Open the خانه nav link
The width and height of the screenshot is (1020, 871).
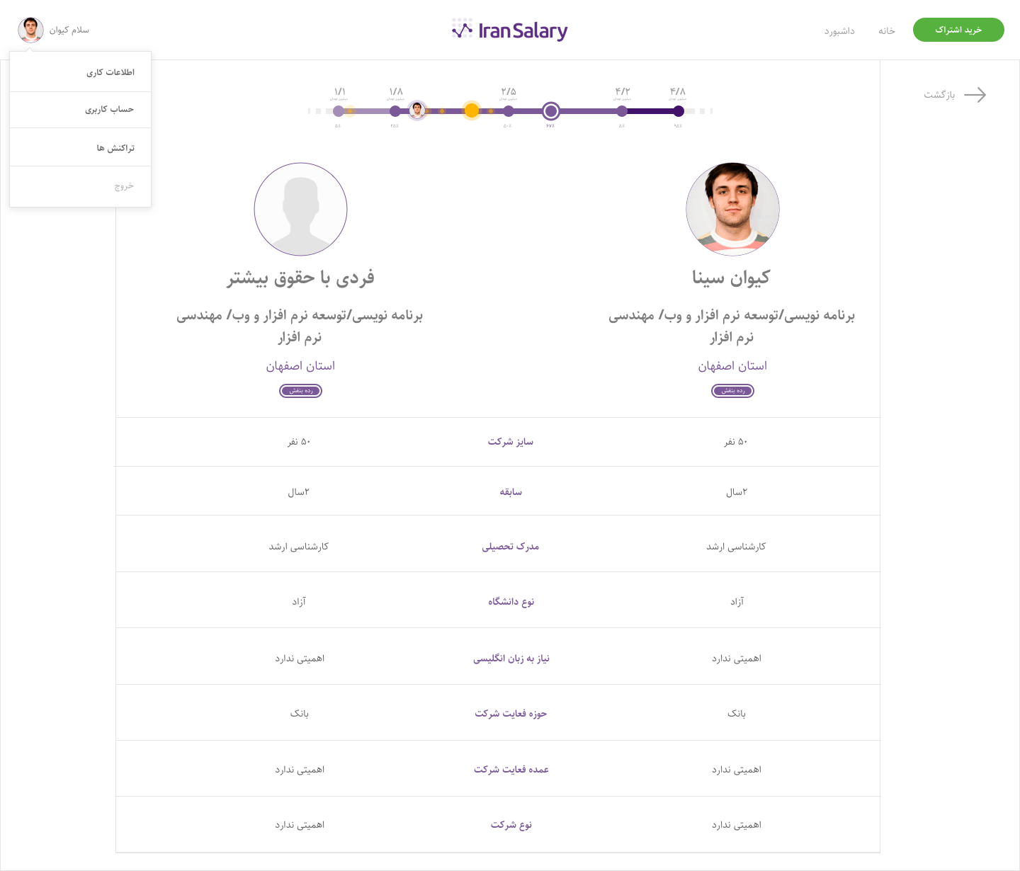coord(887,31)
